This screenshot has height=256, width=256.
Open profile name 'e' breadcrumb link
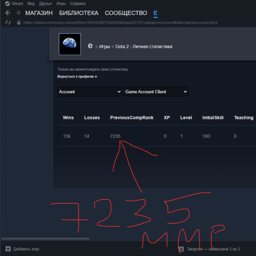tap(90, 46)
